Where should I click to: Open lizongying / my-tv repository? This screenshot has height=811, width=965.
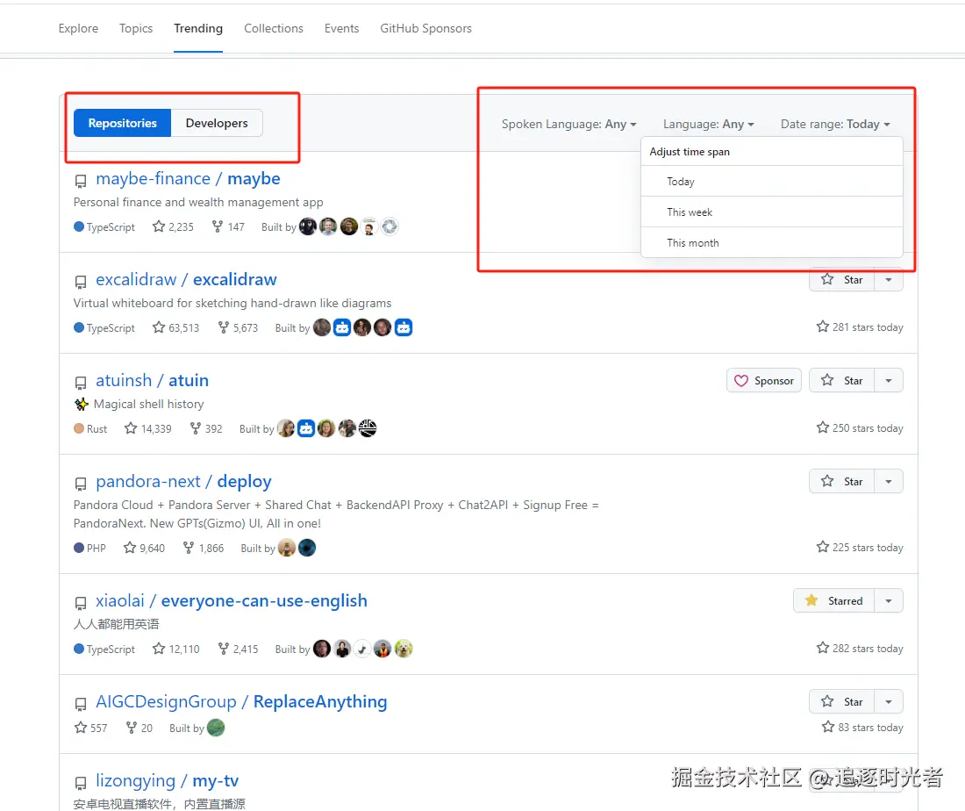click(x=167, y=781)
